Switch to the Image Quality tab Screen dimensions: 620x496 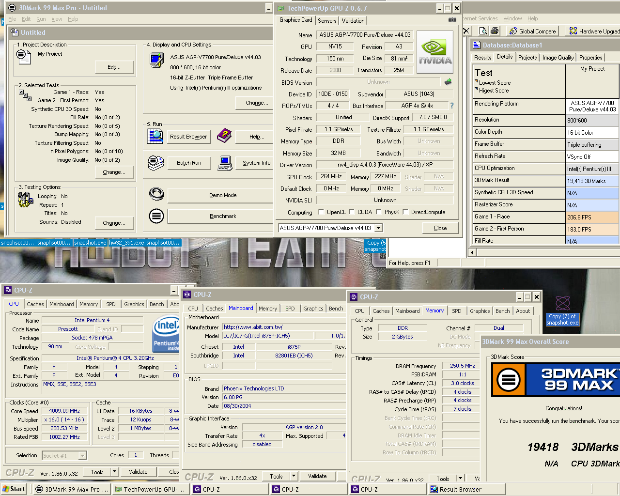click(558, 57)
